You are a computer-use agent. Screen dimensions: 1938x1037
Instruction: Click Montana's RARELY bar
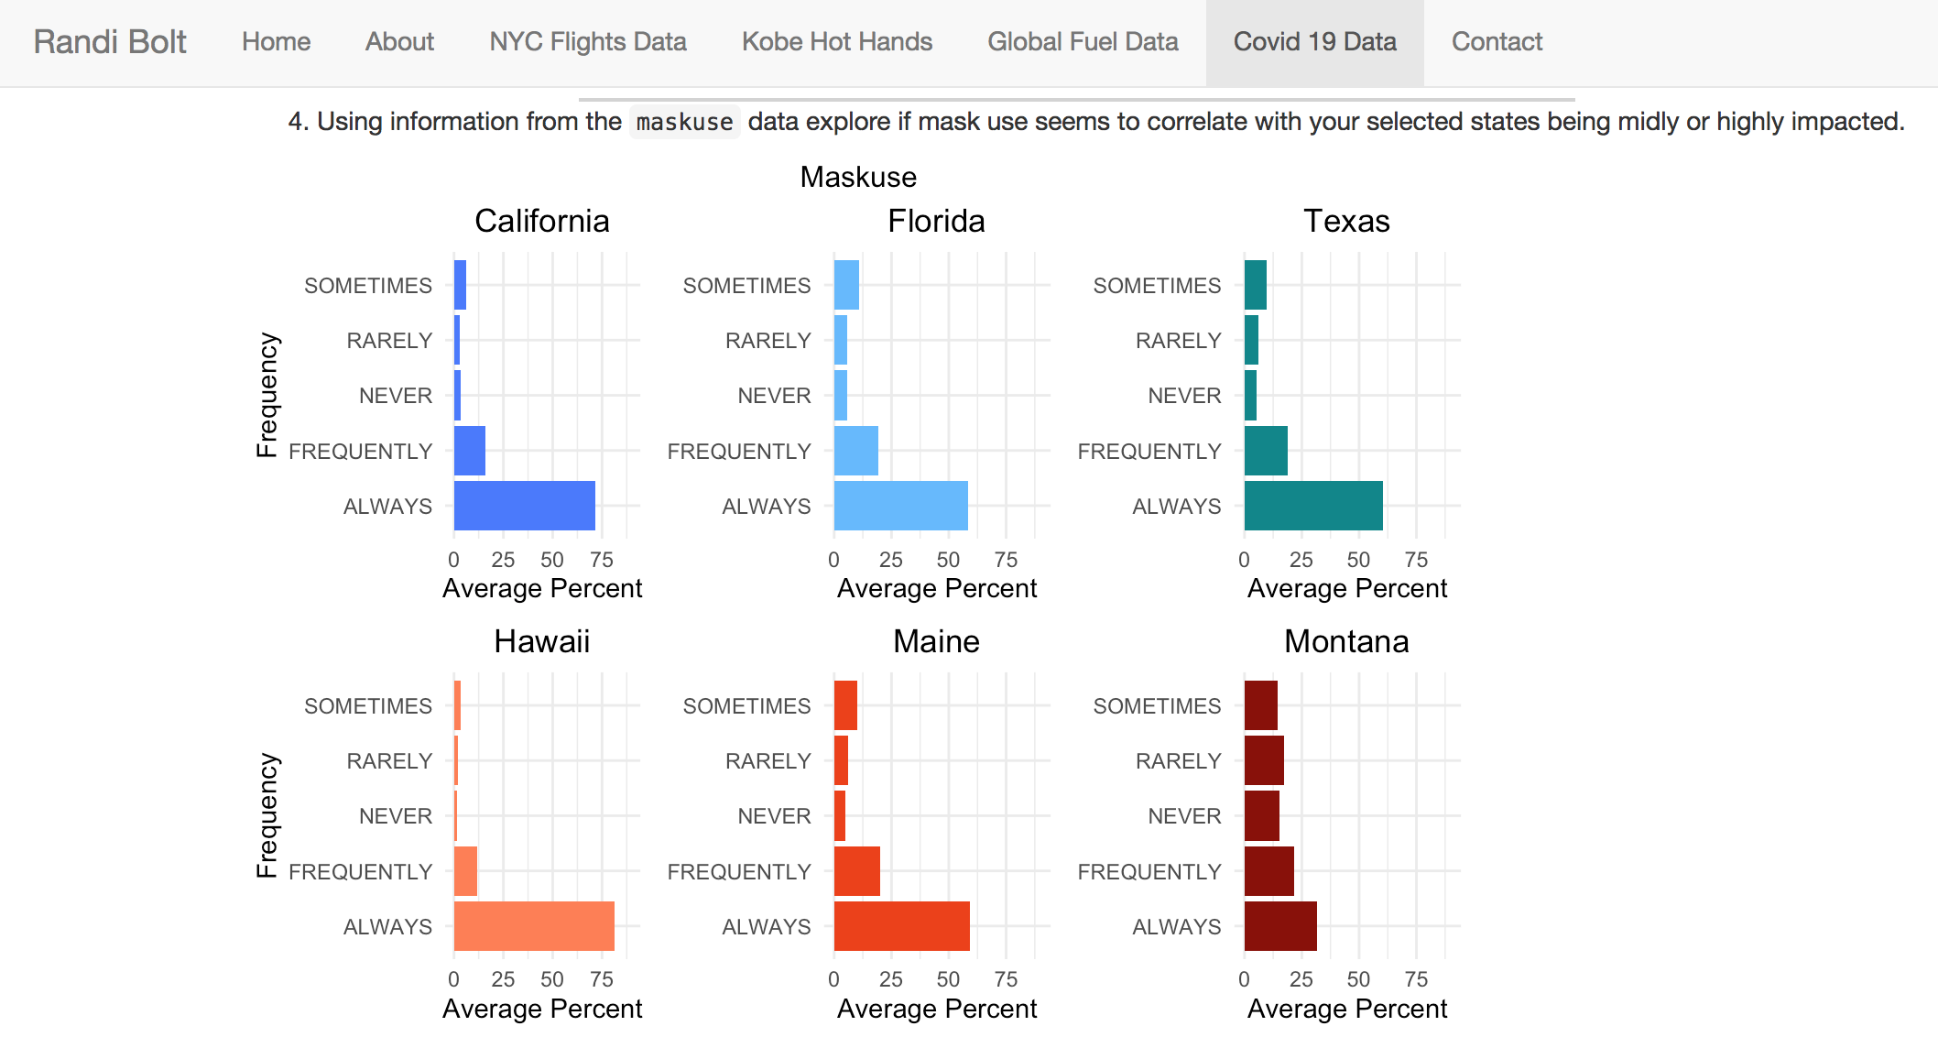[1263, 760]
